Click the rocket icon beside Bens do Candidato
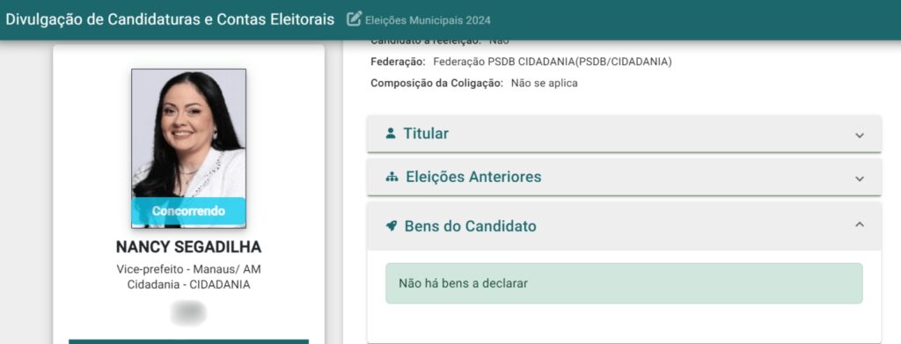This screenshot has height=344, width=901. click(x=392, y=226)
